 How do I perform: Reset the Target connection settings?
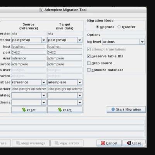click(65, 110)
